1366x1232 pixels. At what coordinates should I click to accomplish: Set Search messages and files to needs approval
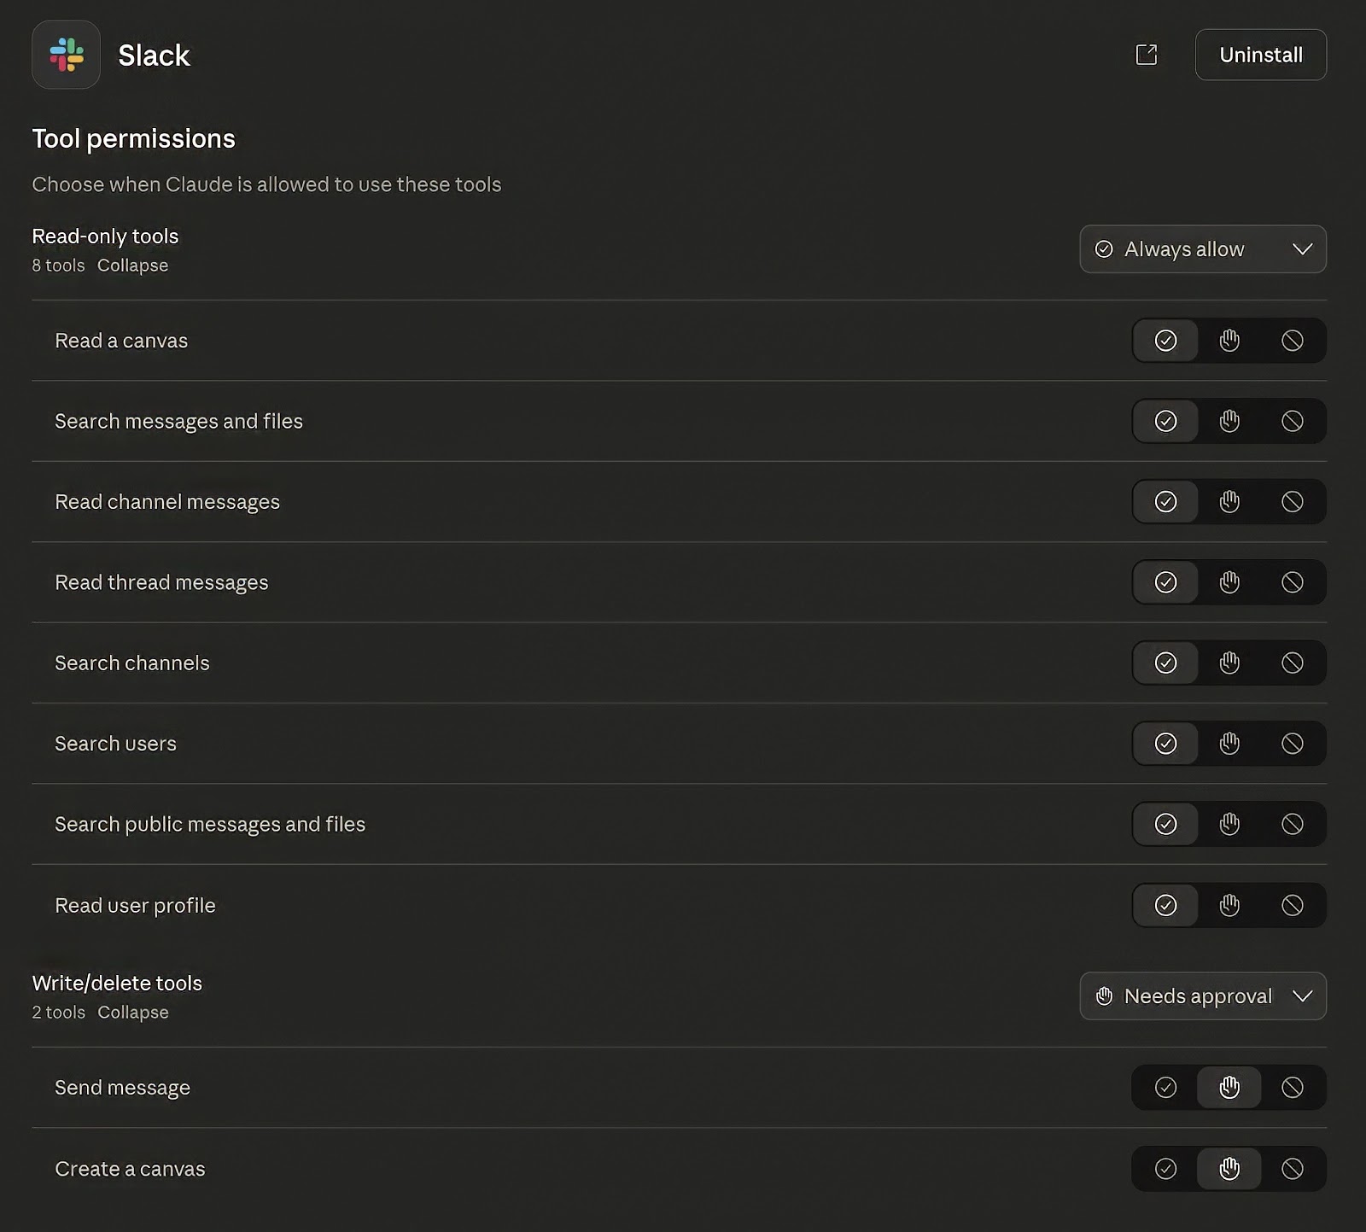tap(1229, 421)
